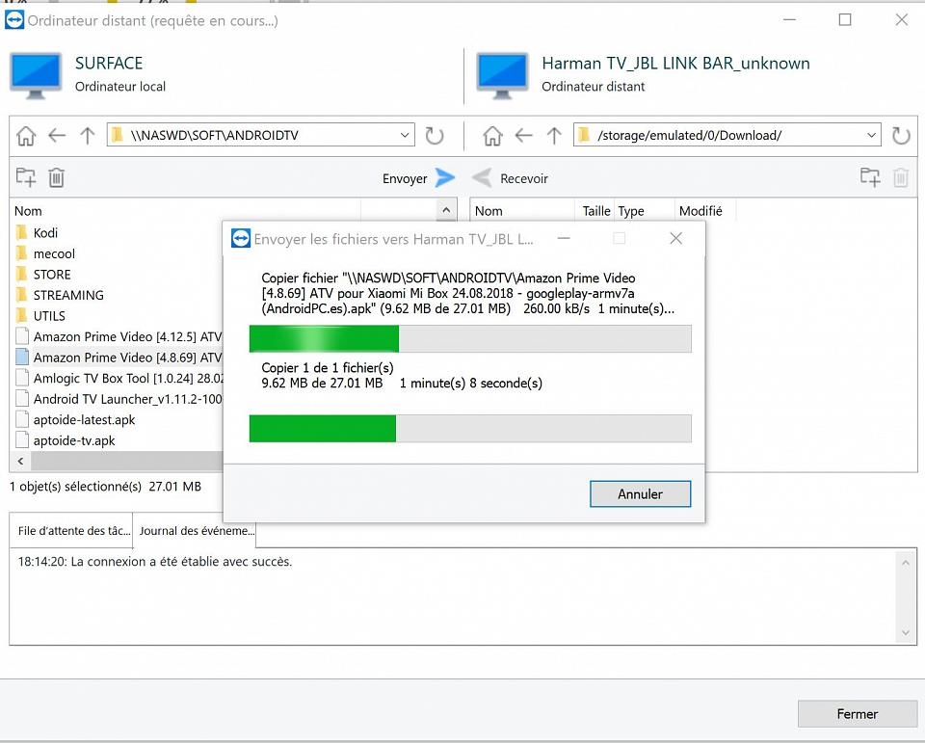Screen dimensions: 925x743
Task: Go to local home folder
Action: click(26, 136)
